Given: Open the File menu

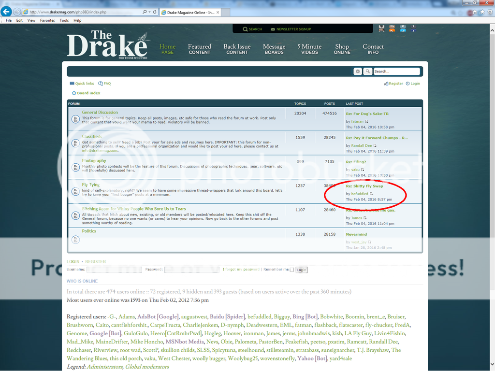Looking at the screenshot, I should (9, 20).
